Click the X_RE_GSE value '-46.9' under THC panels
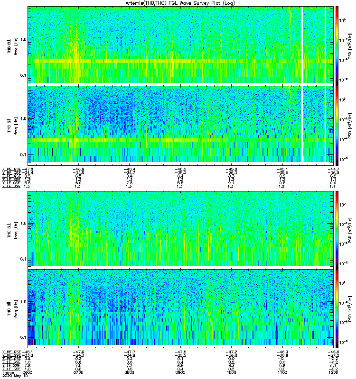 tap(282, 352)
